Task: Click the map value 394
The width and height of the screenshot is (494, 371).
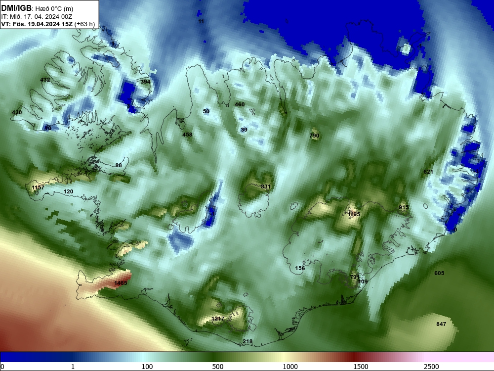Action: (x=145, y=82)
